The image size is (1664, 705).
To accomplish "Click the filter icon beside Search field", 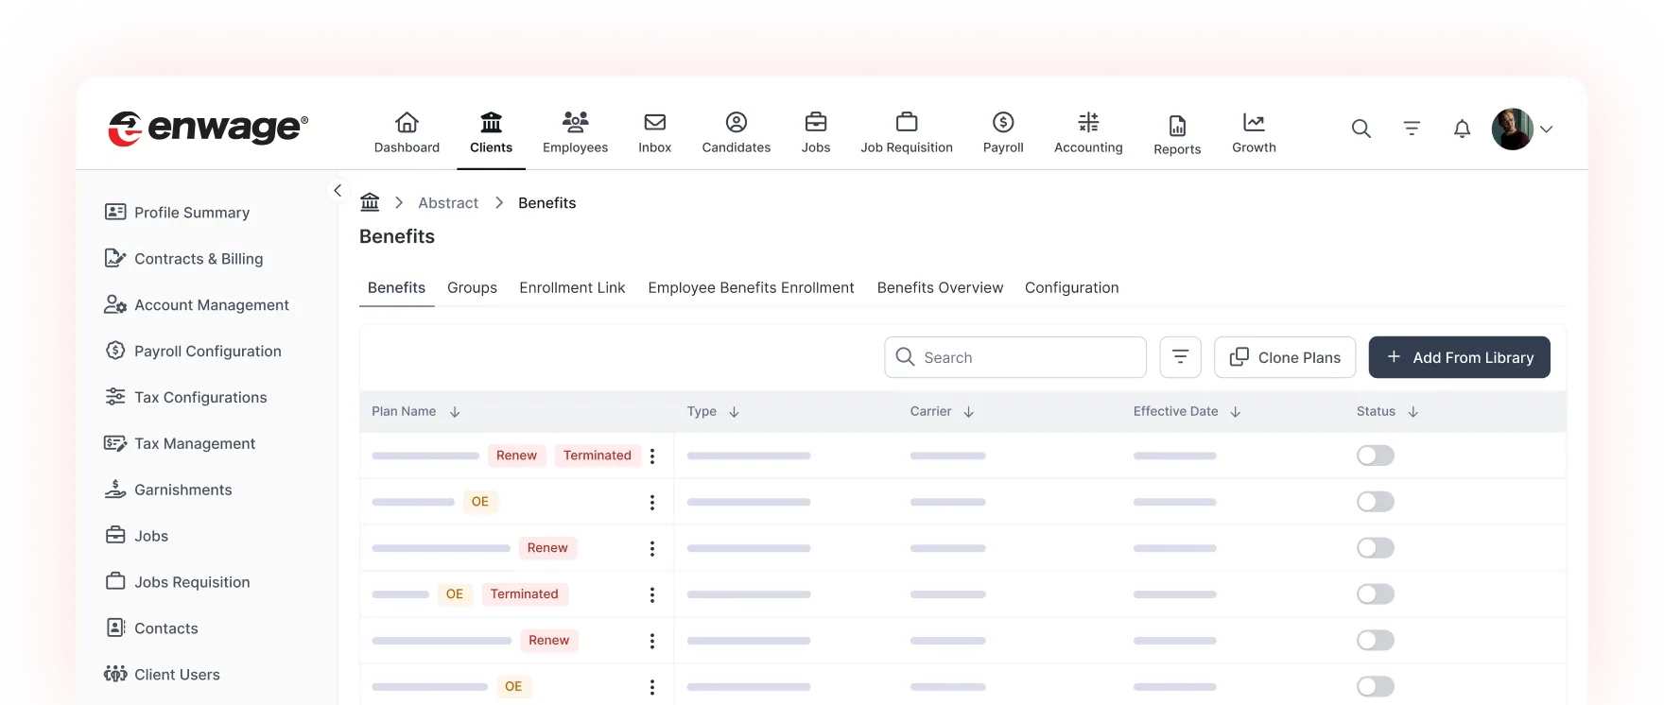I will 1180,357.
